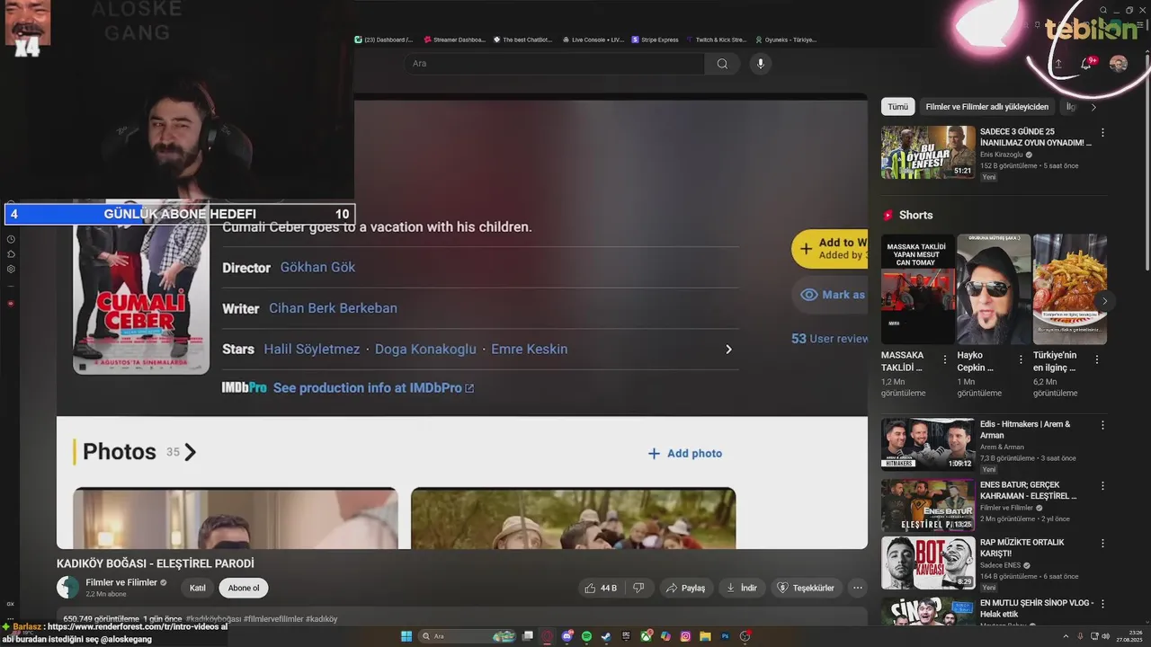Click the İndir download button

[741, 588]
